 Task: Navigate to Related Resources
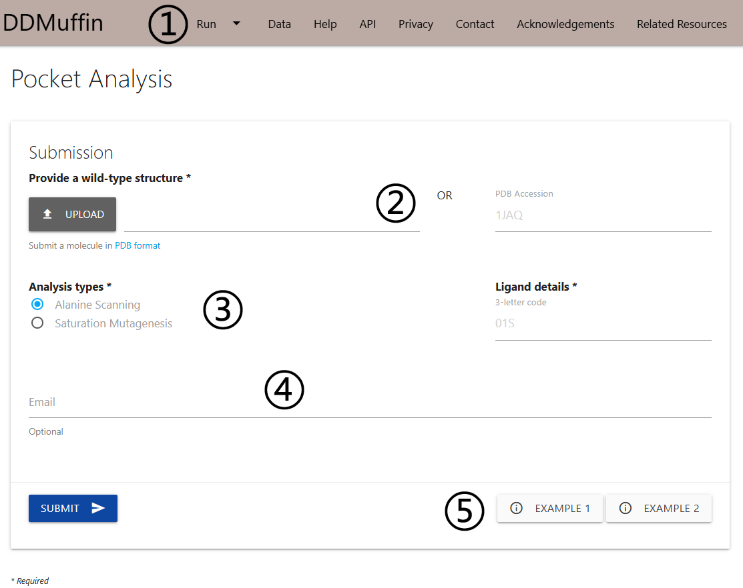point(681,24)
